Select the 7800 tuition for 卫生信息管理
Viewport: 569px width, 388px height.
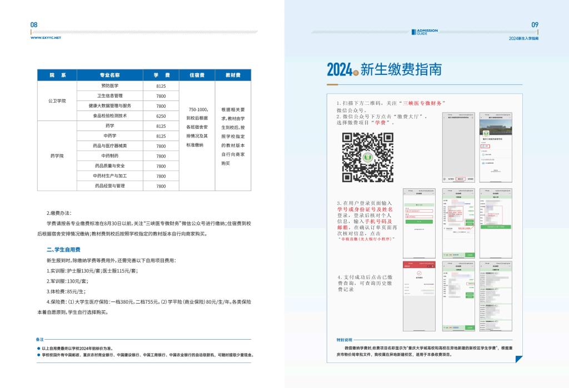click(161, 96)
